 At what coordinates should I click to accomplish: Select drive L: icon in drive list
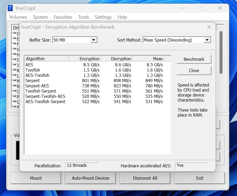tap(14, 75)
